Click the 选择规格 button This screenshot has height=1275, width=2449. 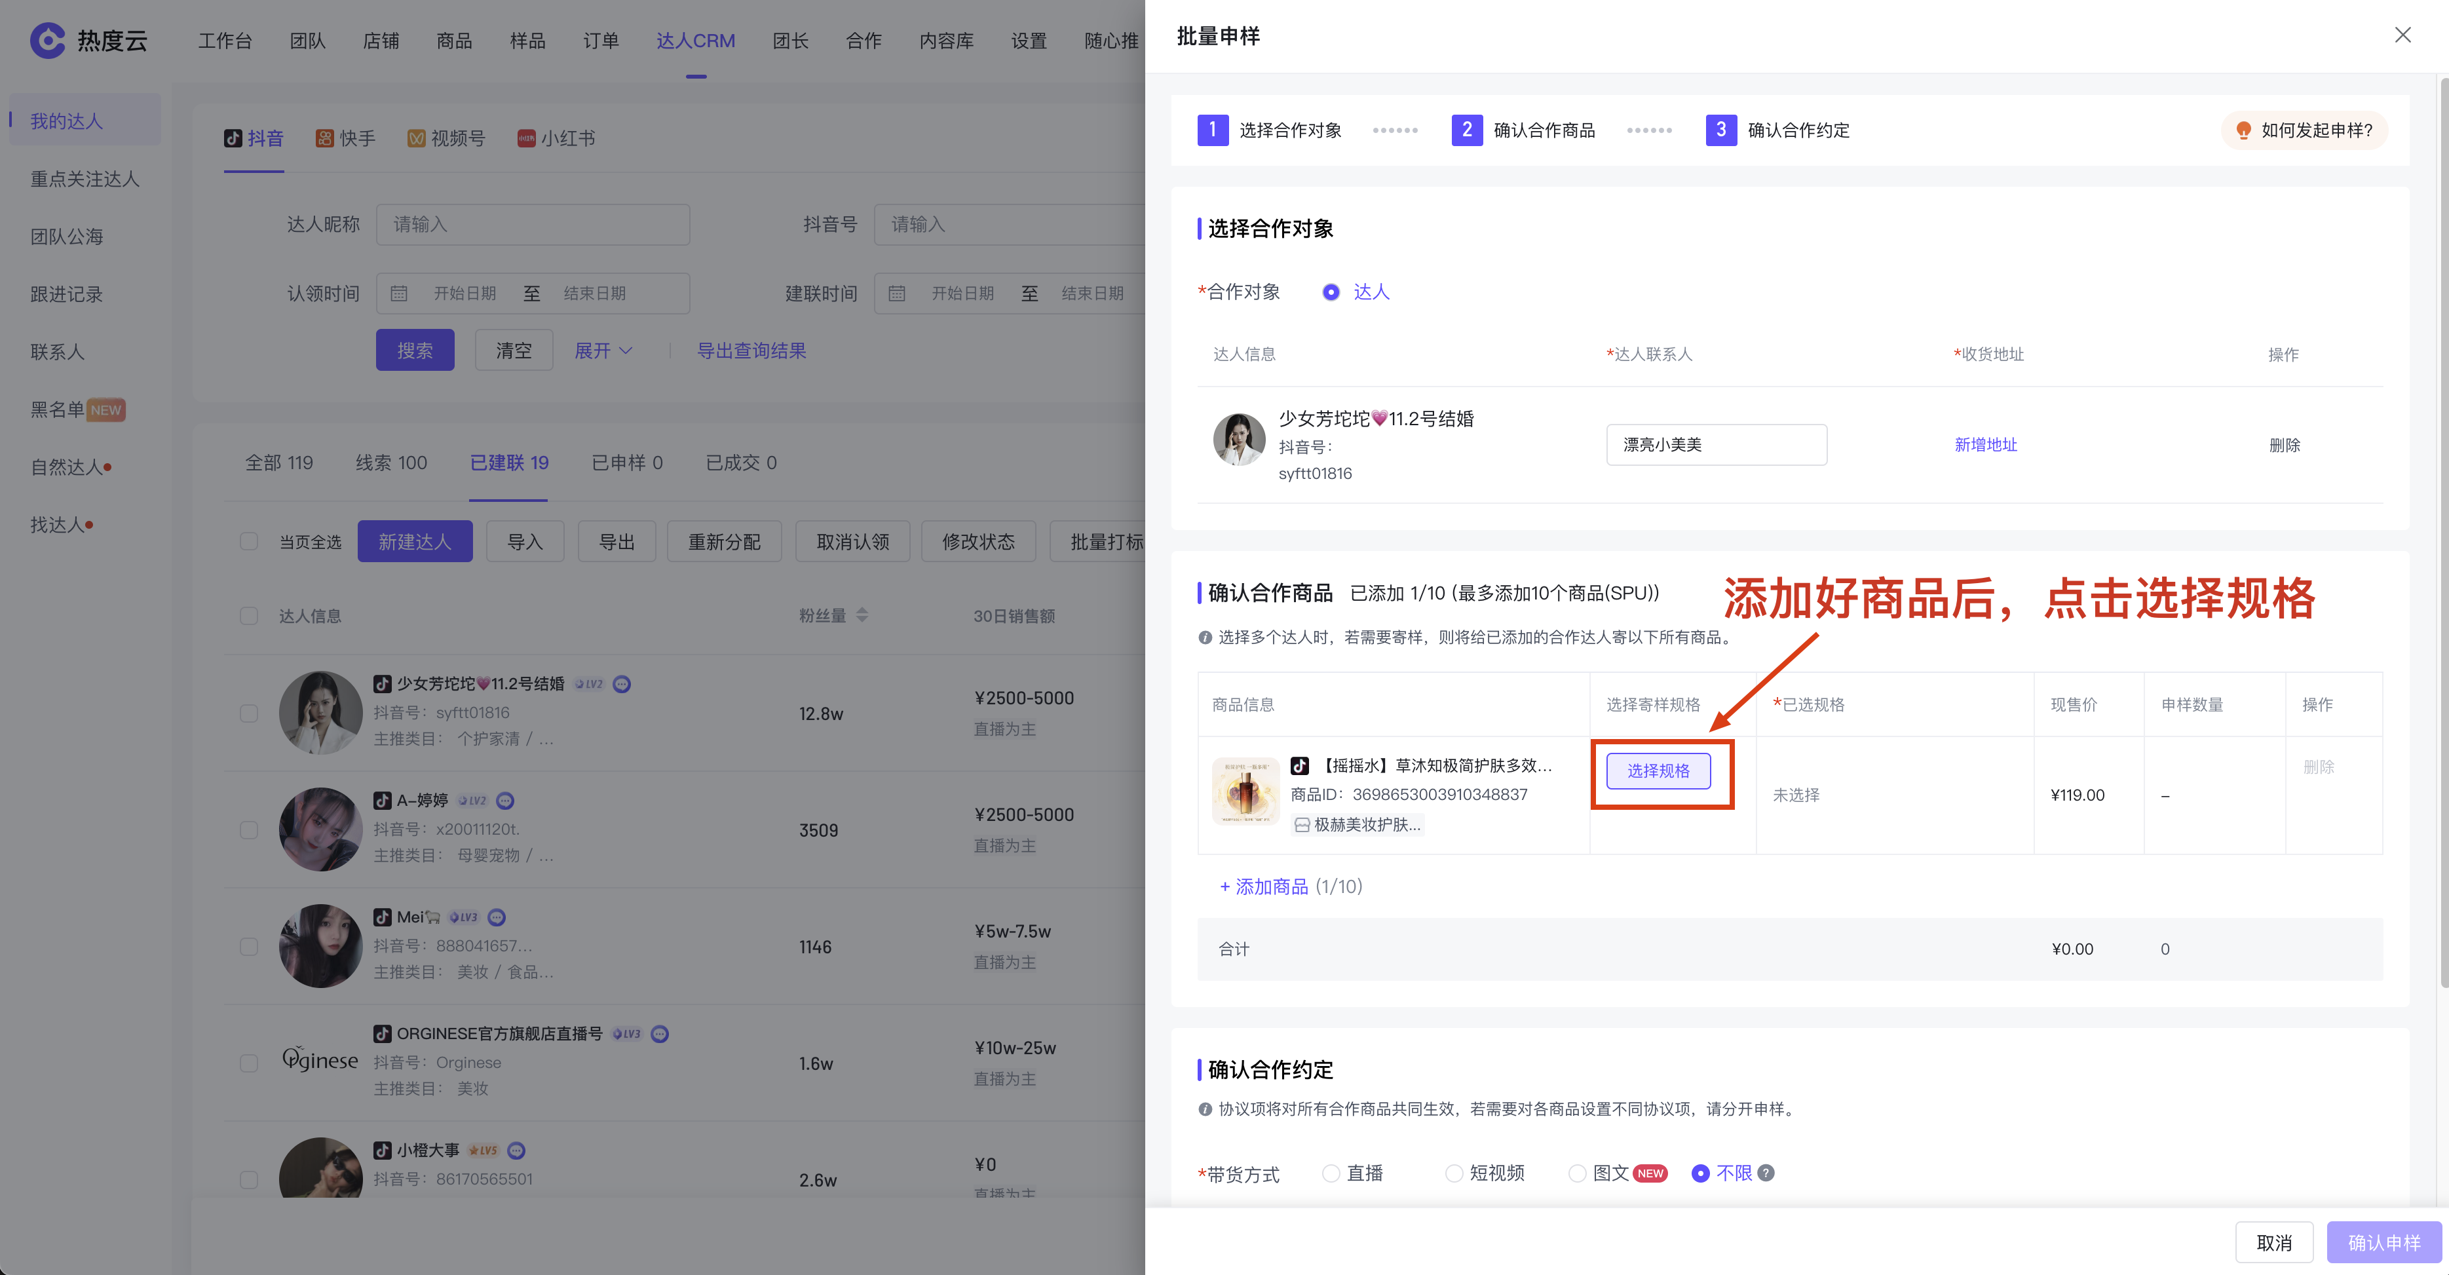[x=1658, y=770]
